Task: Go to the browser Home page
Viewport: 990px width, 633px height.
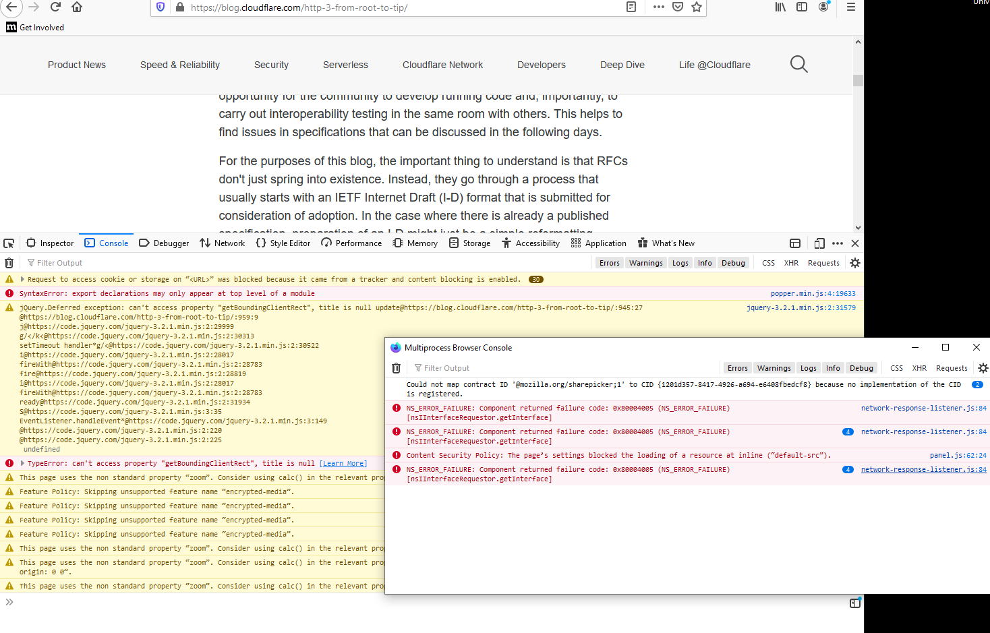Action: pyautogui.click(x=77, y=7)
